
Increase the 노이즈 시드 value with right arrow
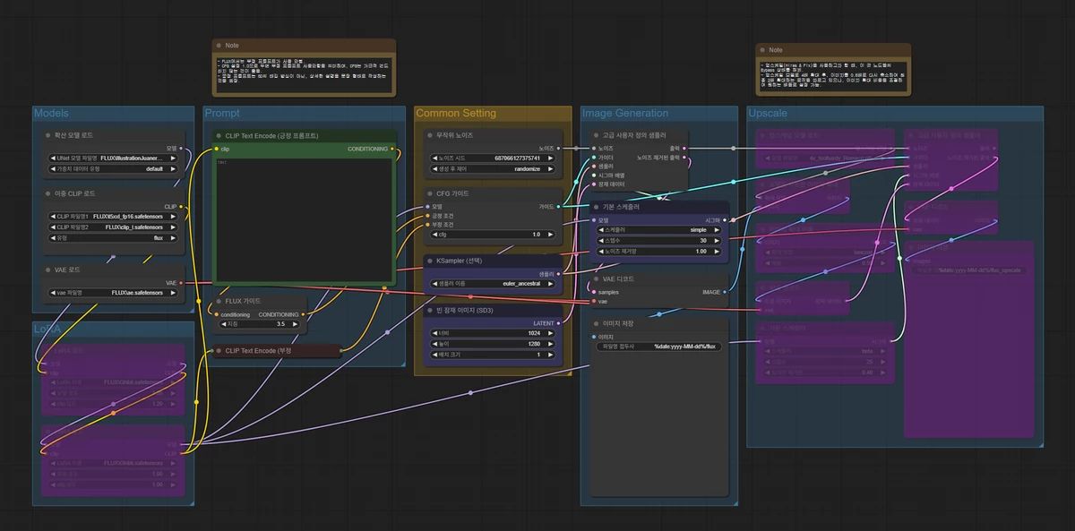(552, 158)
